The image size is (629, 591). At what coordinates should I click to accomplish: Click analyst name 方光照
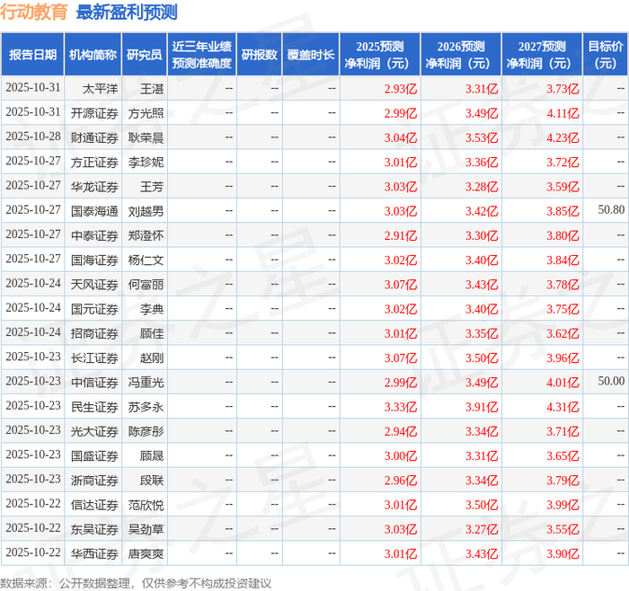[146, 113]
